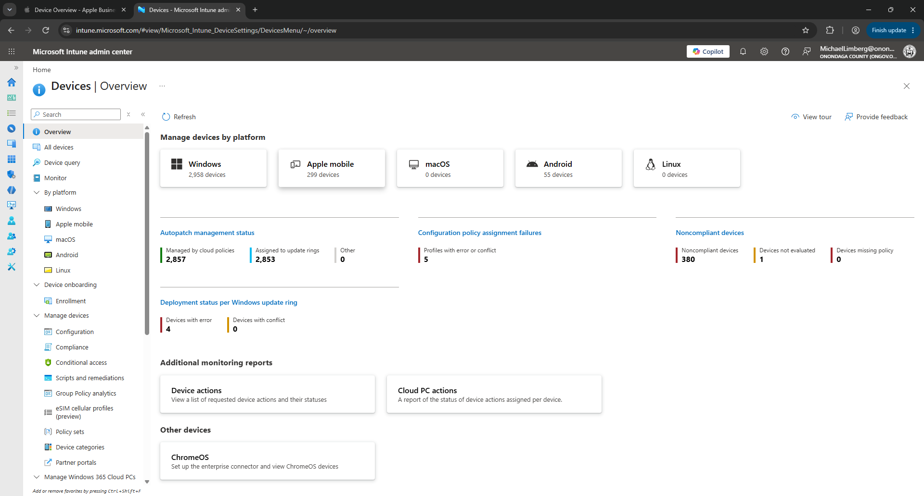Viewport: 924px width, 496px height.
Task: Open the Users rail icon
Action: pos(12,221)
